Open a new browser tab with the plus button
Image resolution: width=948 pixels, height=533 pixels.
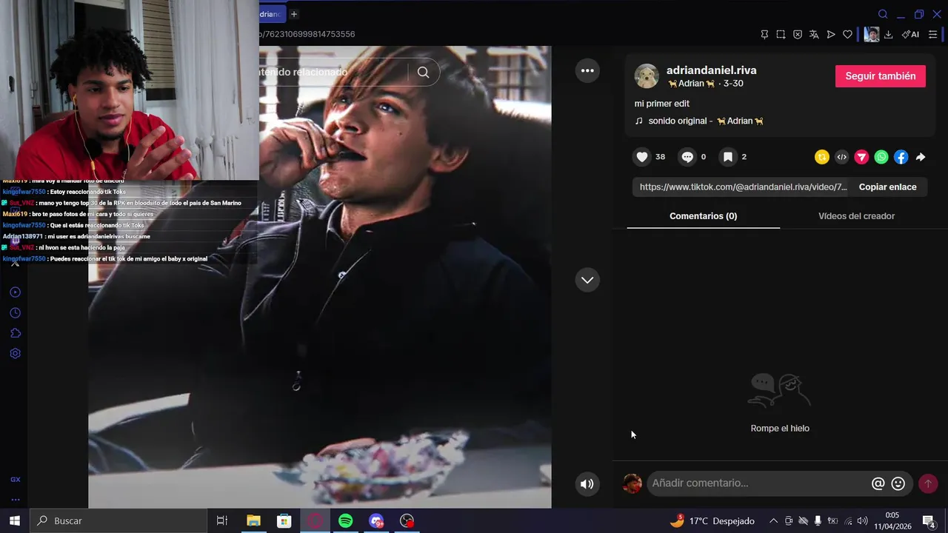(x=294, y=14)
